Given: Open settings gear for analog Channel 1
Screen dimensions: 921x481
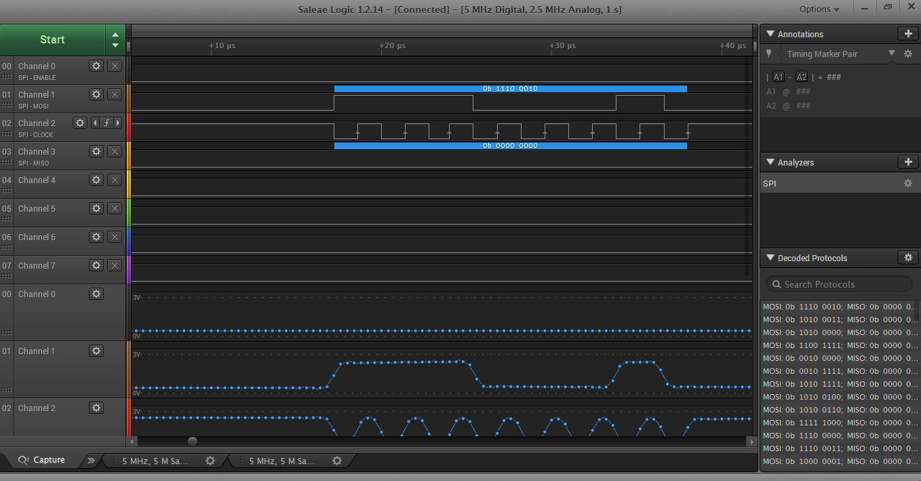Looking at the screenshot, I should (x=96, y=351).
